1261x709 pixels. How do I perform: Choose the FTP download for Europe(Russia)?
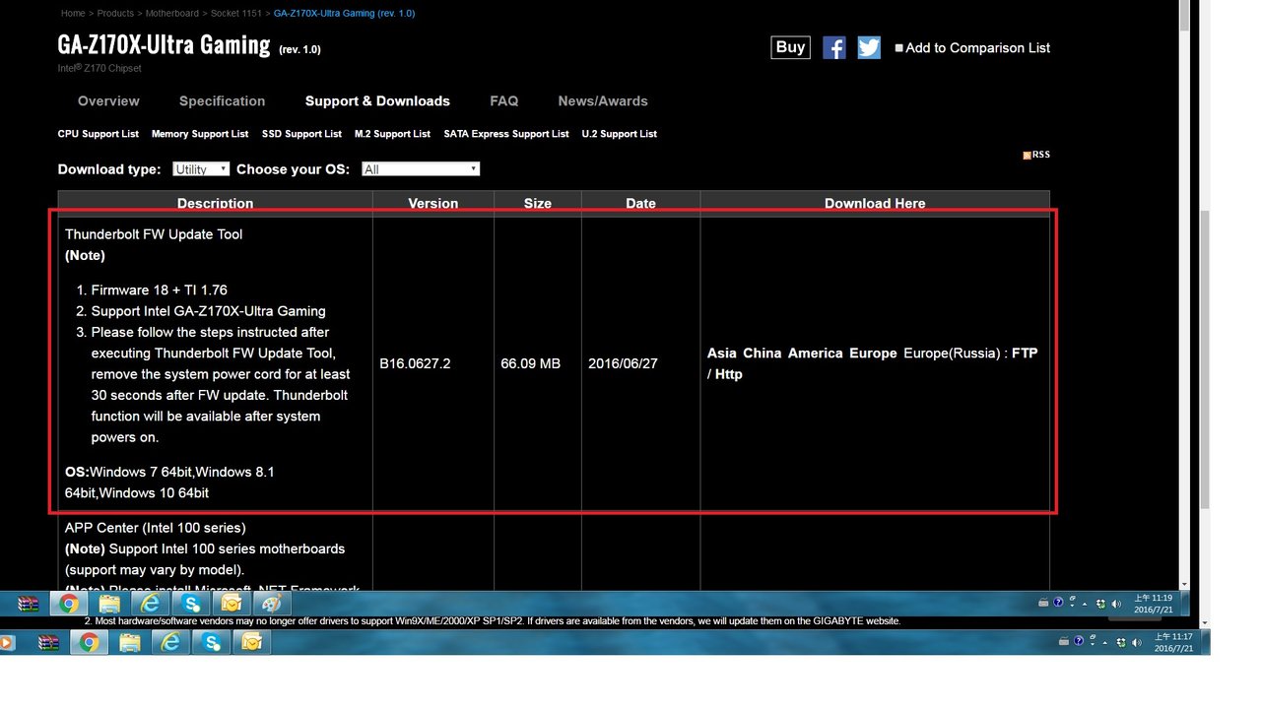pyautogui.click(x=1025, y=354)
